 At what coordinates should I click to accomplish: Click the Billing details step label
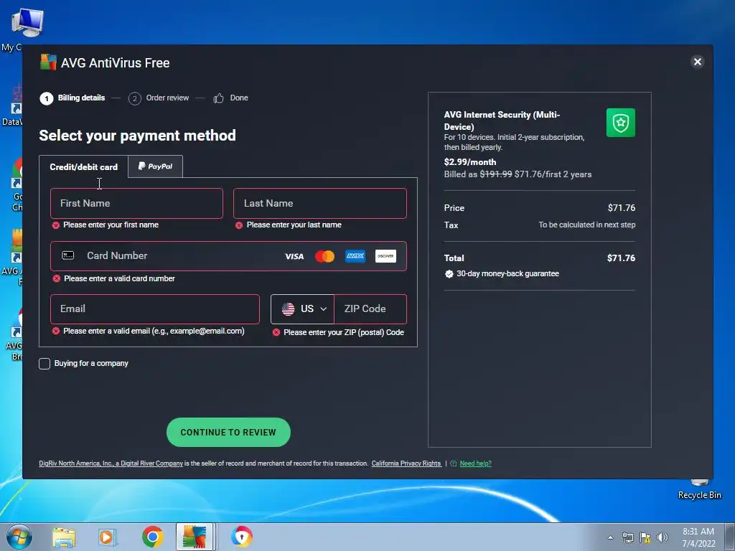[x=81, y=98]
